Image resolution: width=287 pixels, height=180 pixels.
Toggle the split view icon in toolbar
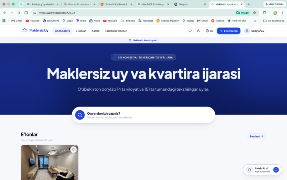click(26, 12)
